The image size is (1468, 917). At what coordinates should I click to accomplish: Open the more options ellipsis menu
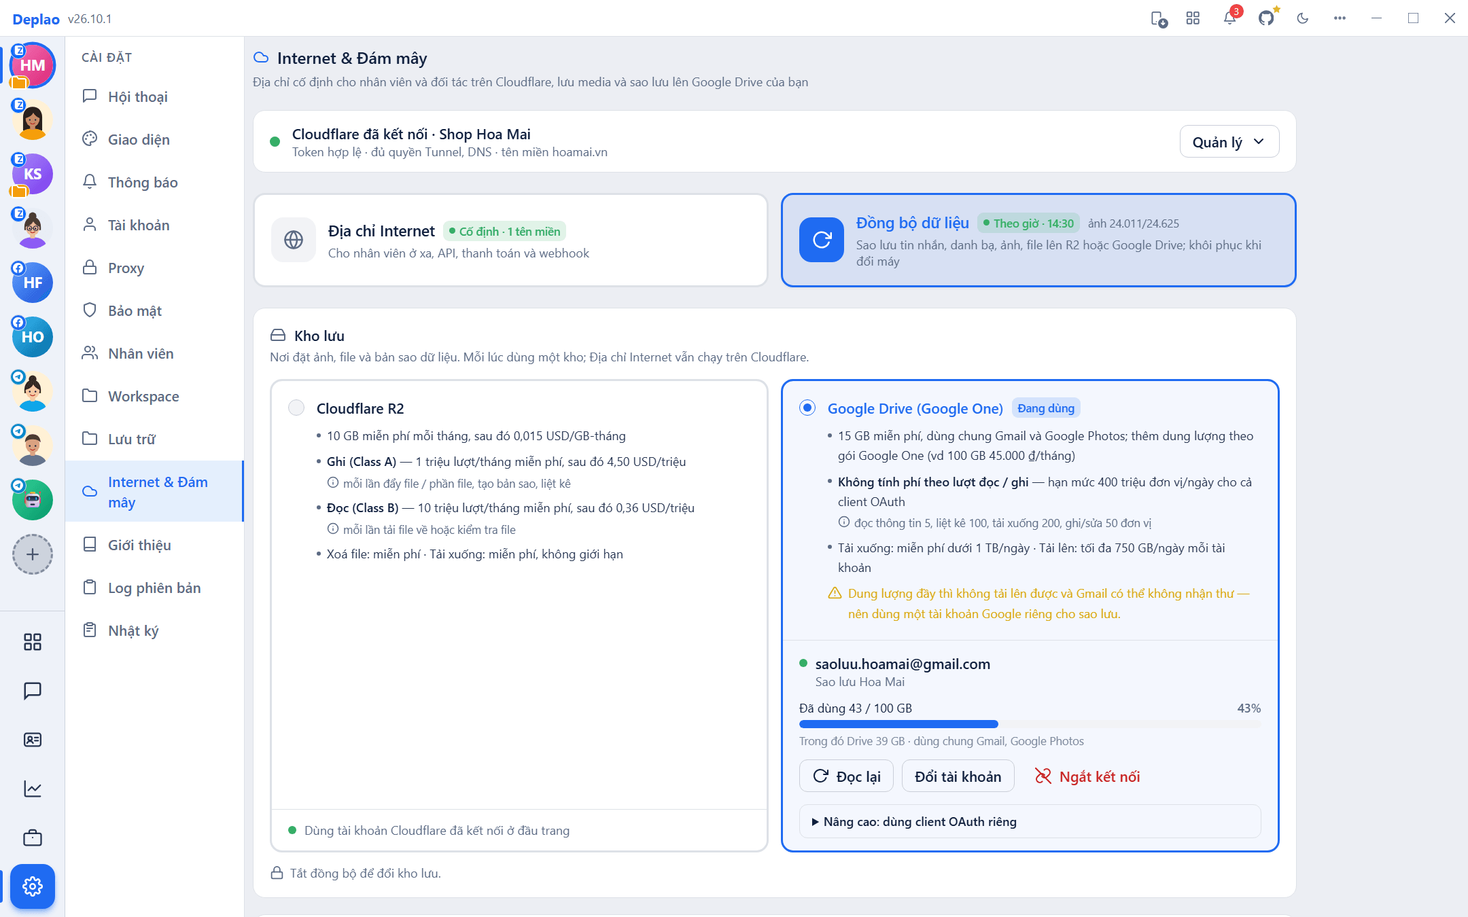1340,18
